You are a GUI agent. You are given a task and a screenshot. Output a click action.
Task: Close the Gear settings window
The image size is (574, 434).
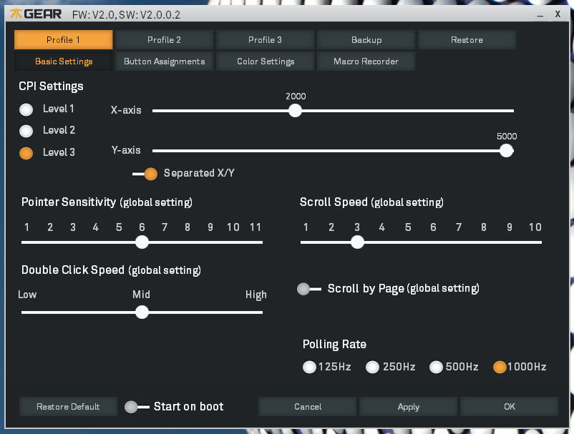pyautogui.click(x=558, y=14)
